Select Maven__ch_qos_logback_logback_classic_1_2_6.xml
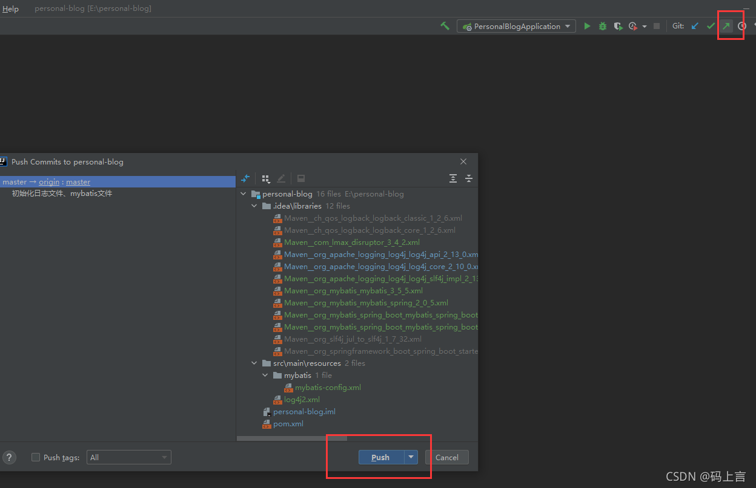 (373, 218)
